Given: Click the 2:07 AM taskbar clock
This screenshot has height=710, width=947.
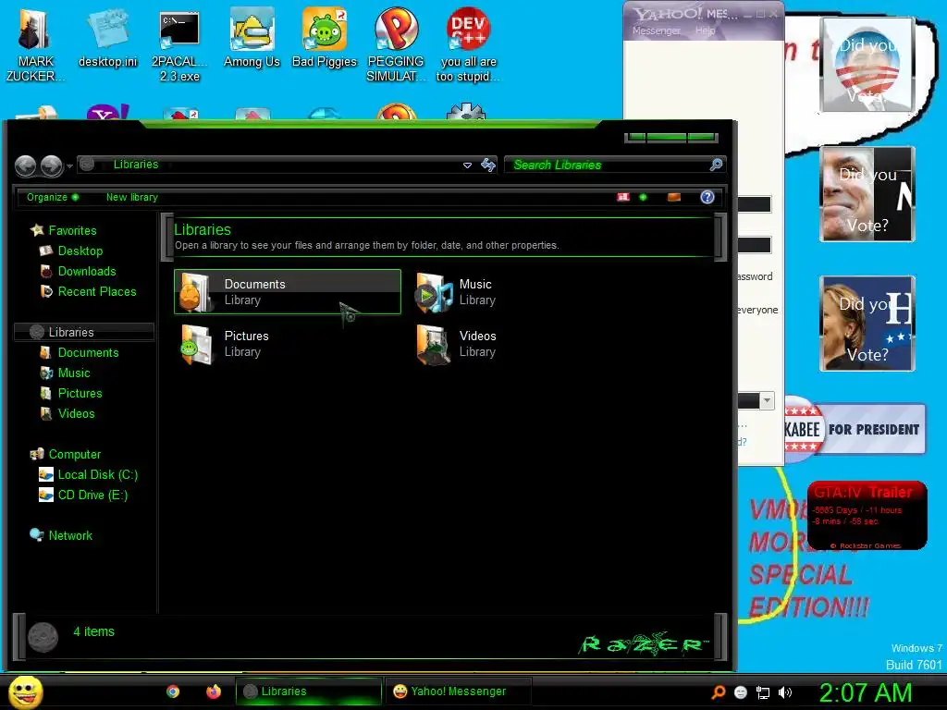Looking at the screenshot, I should (866, 692).
